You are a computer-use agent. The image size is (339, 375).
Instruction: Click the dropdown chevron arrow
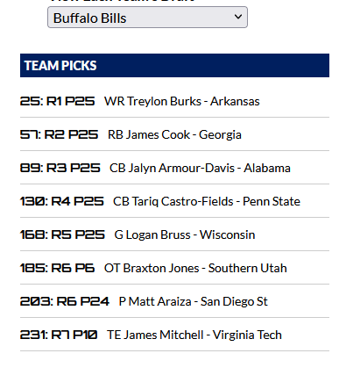[x=238, y=17]
